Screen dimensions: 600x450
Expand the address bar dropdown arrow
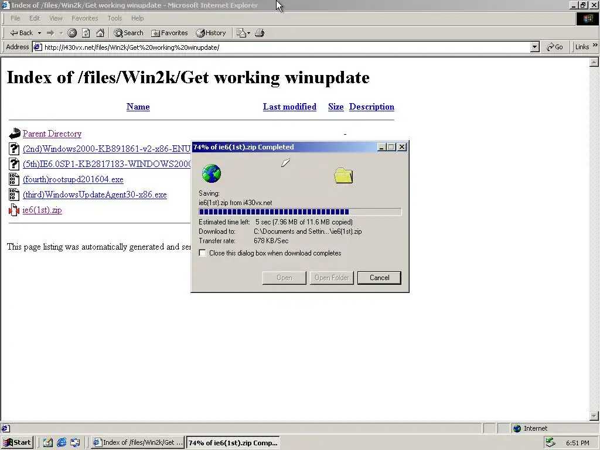535,47
